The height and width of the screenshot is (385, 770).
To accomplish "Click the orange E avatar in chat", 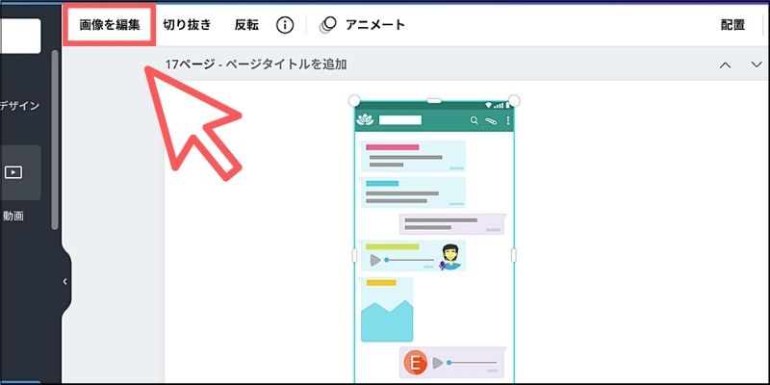I will pyautogui.click(x=416, y=364).
